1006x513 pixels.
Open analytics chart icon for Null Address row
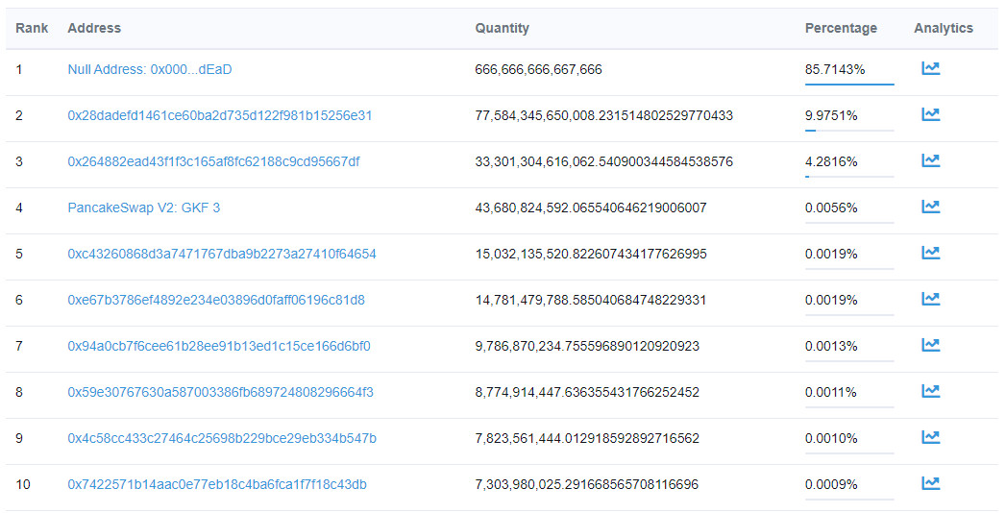click(x=930, y=68)
